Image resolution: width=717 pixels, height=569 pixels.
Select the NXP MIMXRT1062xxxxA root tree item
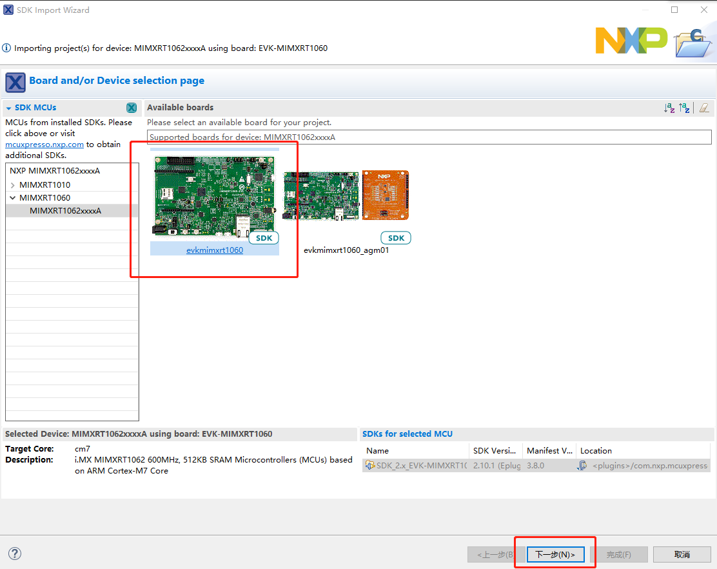click(x=55, y=170)
